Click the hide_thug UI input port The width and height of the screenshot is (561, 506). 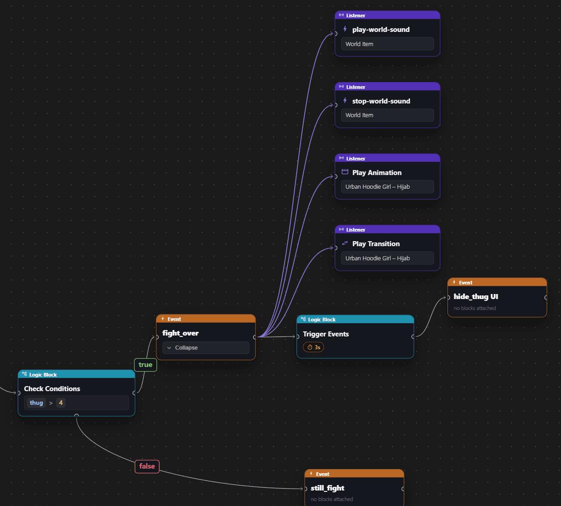point(448,298)
